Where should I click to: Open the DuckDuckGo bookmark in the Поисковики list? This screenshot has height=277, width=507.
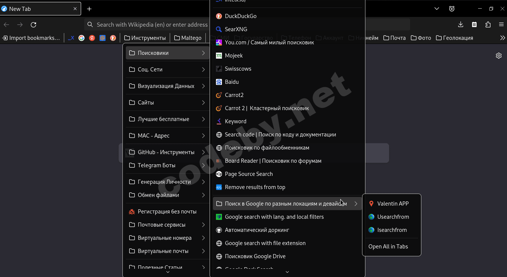tap(287, 16)
